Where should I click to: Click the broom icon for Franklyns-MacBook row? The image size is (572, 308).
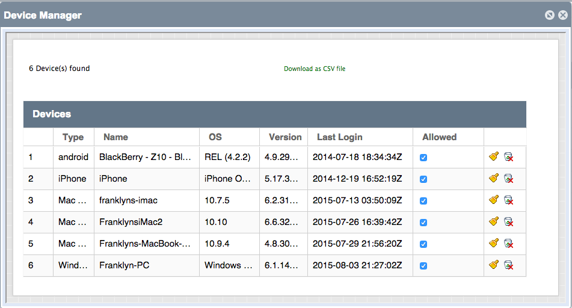coord(494,243)
